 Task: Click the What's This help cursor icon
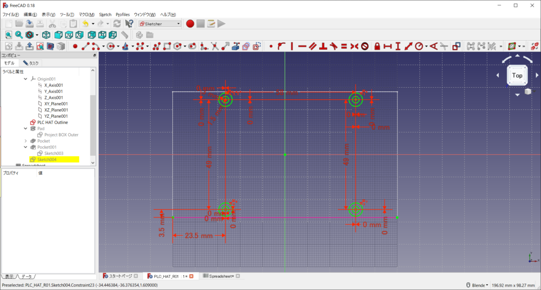129,24
